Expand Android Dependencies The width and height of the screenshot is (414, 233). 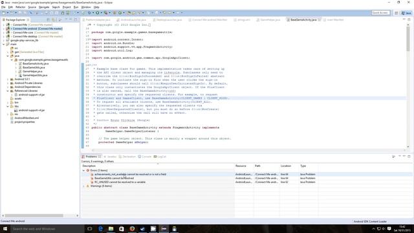coord(8,87)
